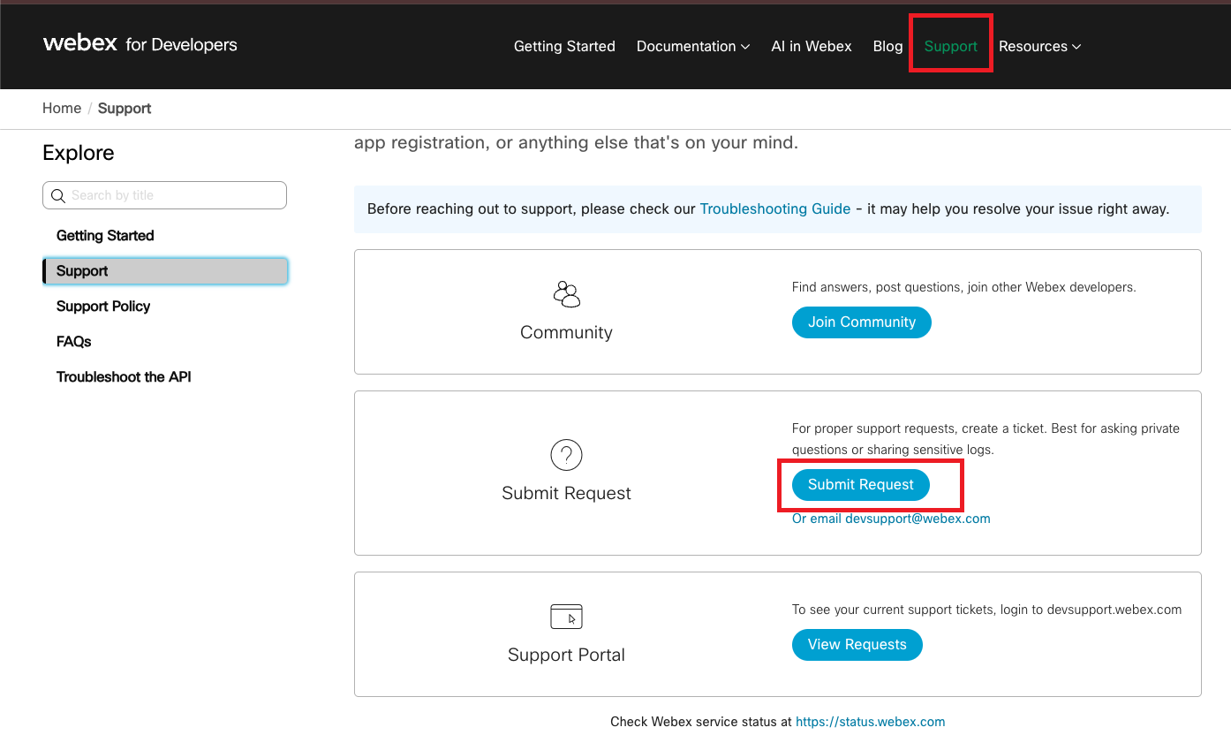This screenshot has height=735, width=1231.
Task: Click the magnifier icon in search box
Action: [58, 195]
